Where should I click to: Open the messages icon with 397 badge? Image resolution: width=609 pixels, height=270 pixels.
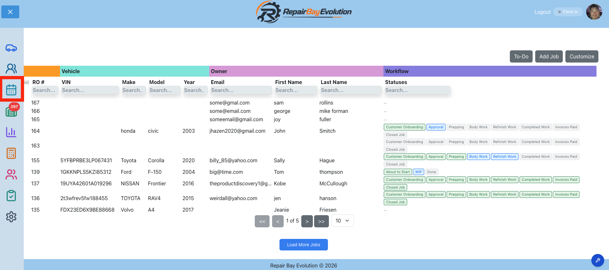(11, 111)
